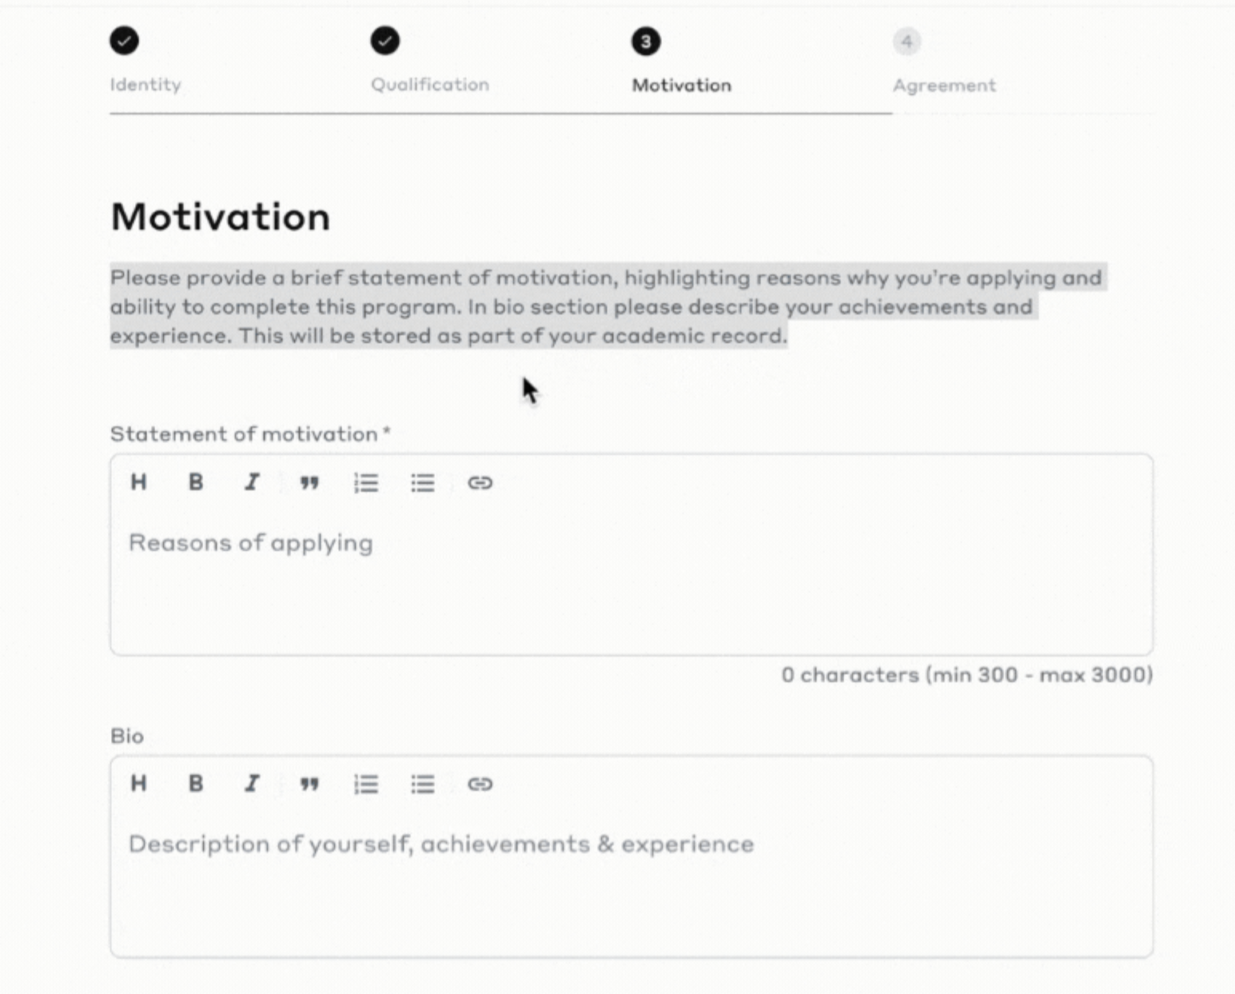
Task: Insert a heading in the Bio section
Action: point(138,784)
